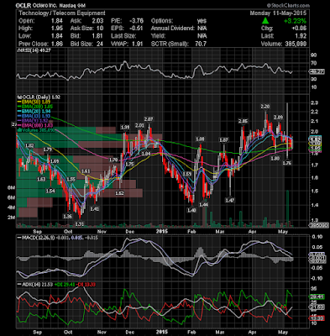
Task: Click the MACD(12,26,9) indicator label
Action: point(36,238)
